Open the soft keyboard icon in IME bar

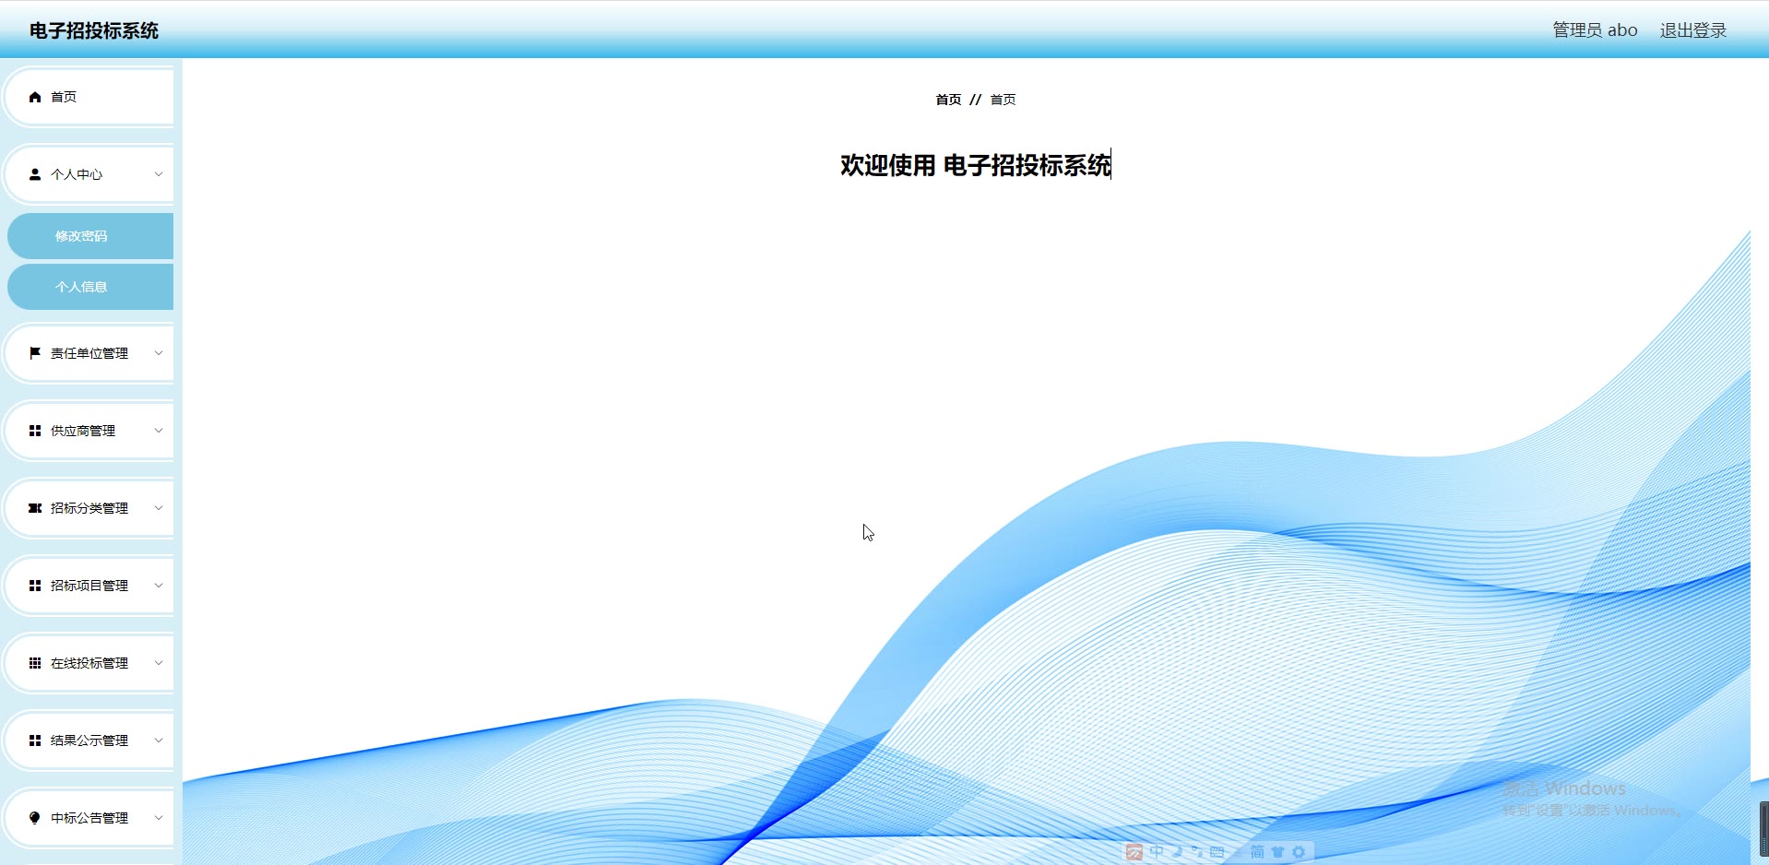coord(1217,852)
